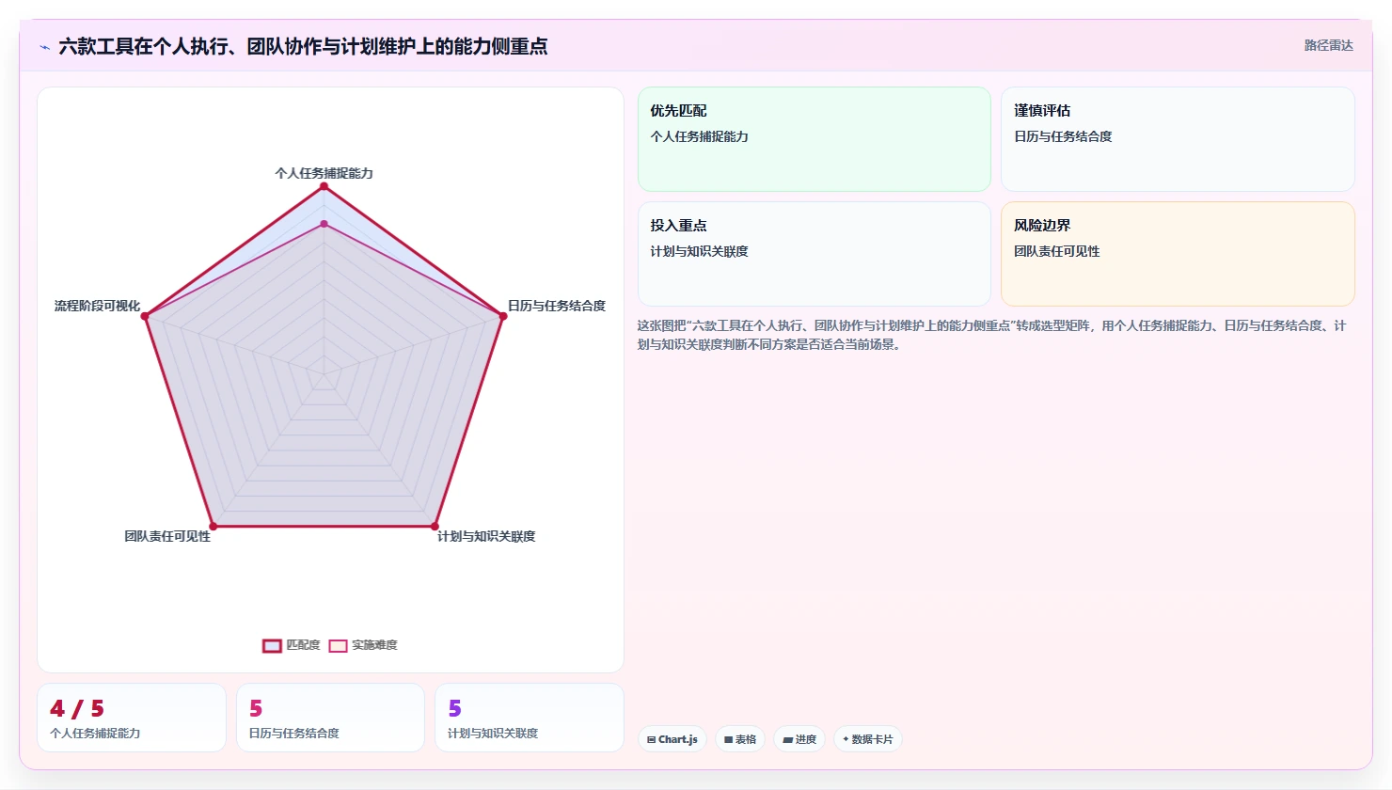Click the 实施难度 legend label

point(374,645)
